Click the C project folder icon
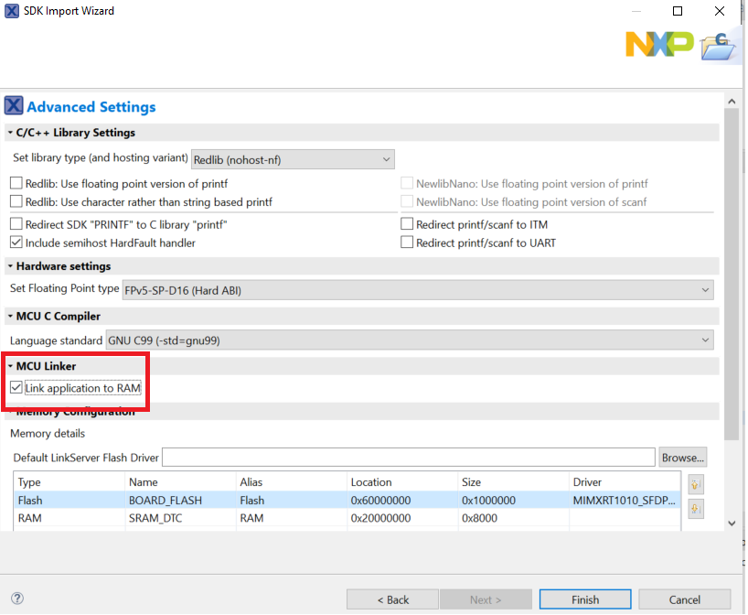The image size is (748, 615). (718, 44)
